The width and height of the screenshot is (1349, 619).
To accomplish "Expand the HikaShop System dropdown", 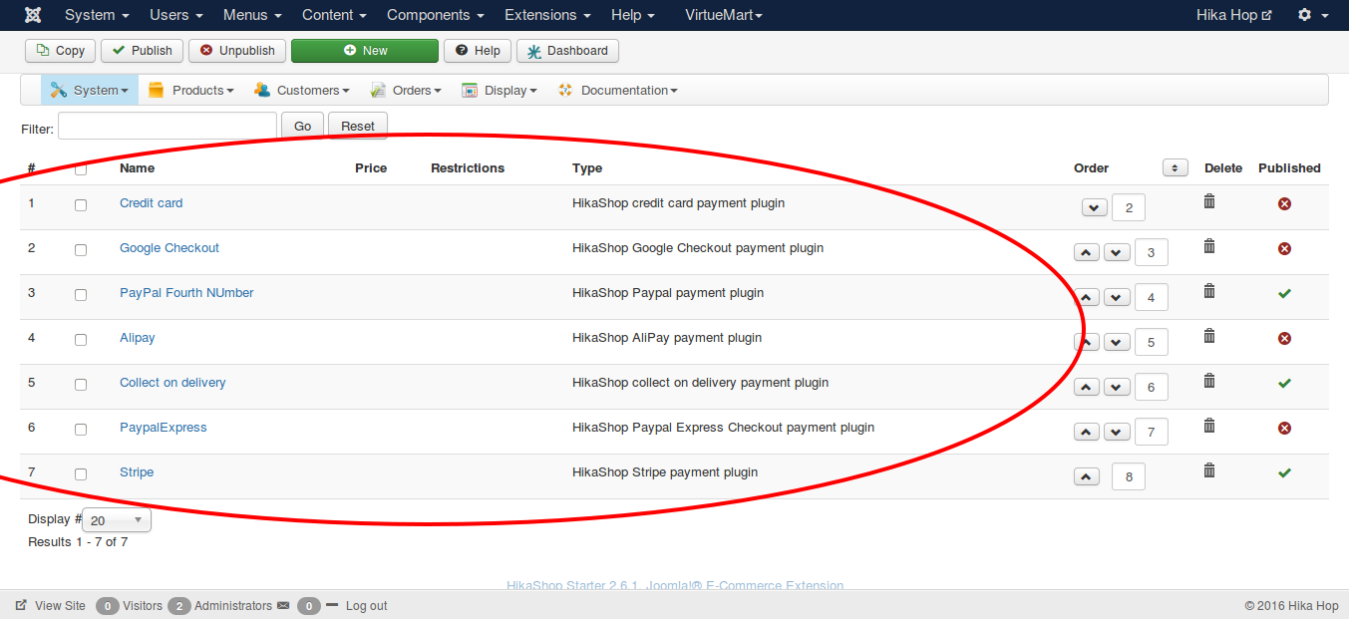I will coord(90,90).
